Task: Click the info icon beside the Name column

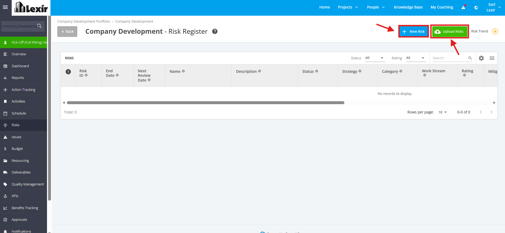Action: pyautogui.click(x=183, y=71)
